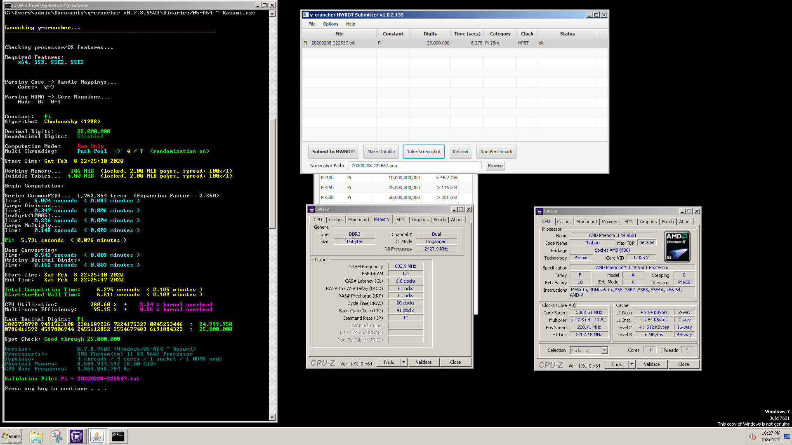Expand Tools dropdown arrow in Memory CPU-Z window
This screenshot has height=445, width=792.
click(404, 362)
